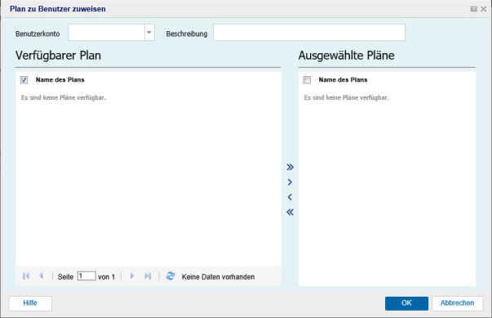Image resolution: width=492 pixels, height=318 pixels.
Task: Go to last page of plans
Action: [x=148, y=275]
